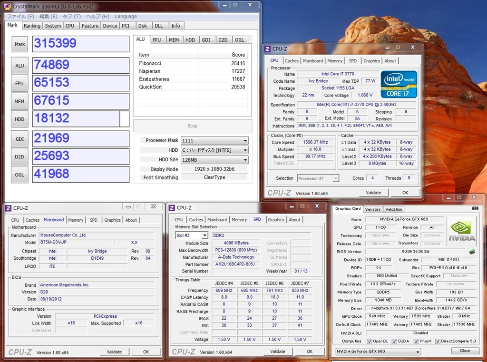Click the Eratosthenes row in the score table
The image size is (487, 362).
192,79
